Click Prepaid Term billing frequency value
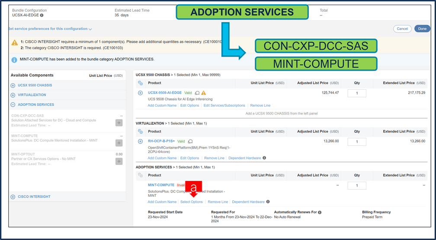436x240 pixels. tap(372, 217)
